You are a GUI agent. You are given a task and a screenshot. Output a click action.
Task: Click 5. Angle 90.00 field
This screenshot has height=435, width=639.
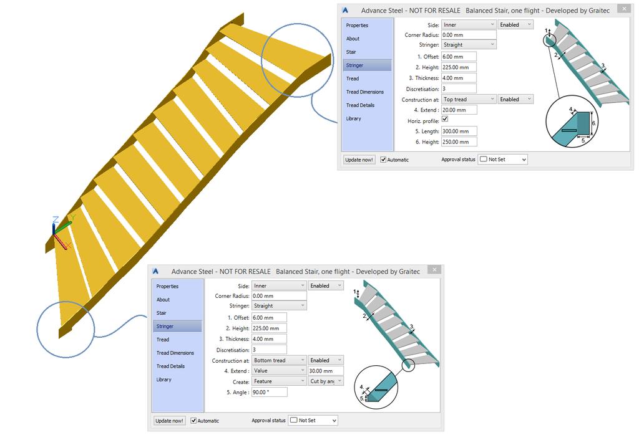(x=270, y=392)
